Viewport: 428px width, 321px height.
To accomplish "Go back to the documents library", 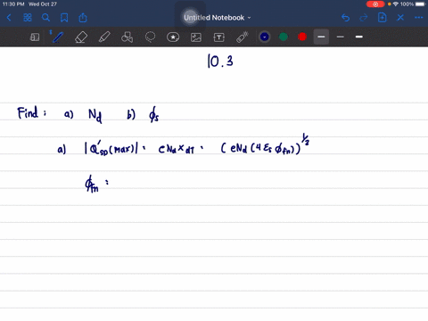I will (9, 18).
